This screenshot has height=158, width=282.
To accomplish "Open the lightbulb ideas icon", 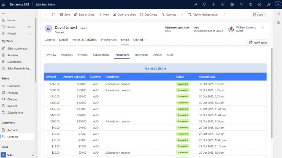I will [x=204, y=4].
